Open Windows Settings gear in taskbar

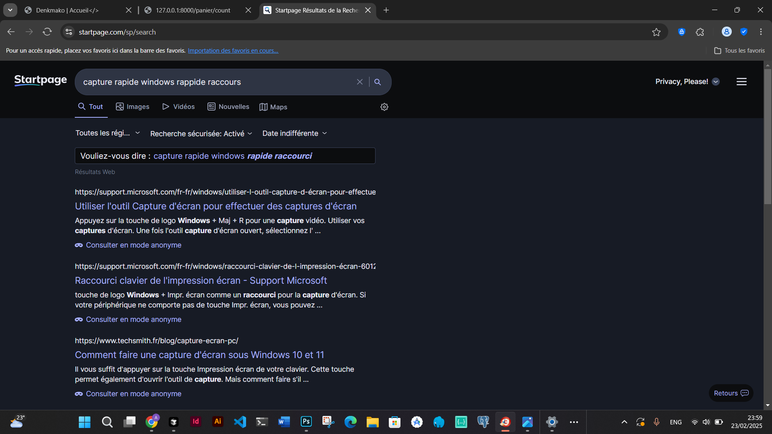point(552,422)
